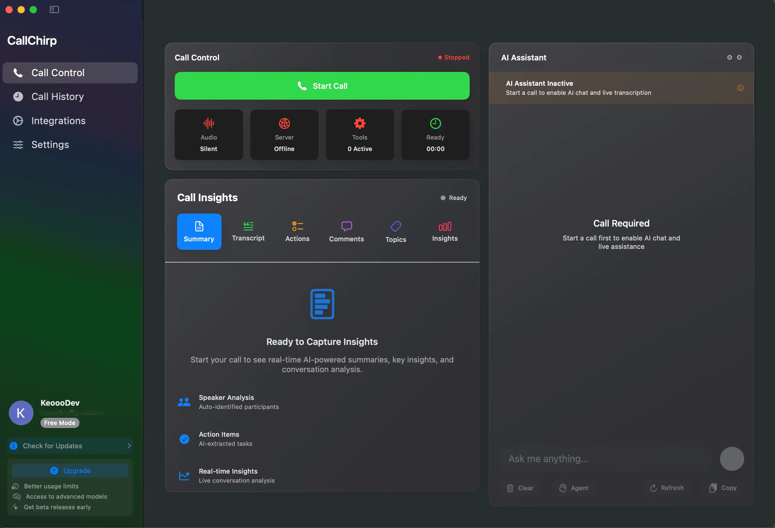Open the Actions insights view
This screenshot has height=528, width=775.
297,231
